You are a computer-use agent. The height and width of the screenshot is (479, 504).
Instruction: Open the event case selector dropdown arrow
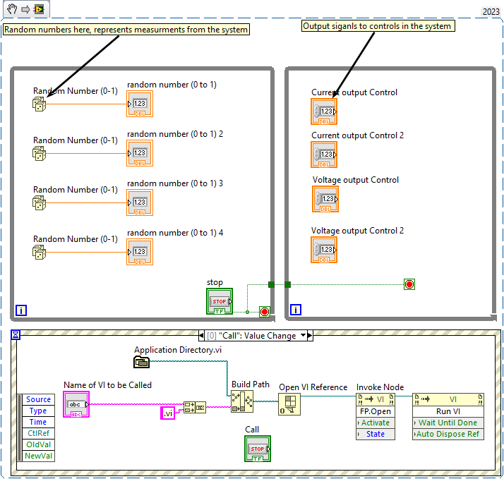pyautogui.click(x=304, y=336)
